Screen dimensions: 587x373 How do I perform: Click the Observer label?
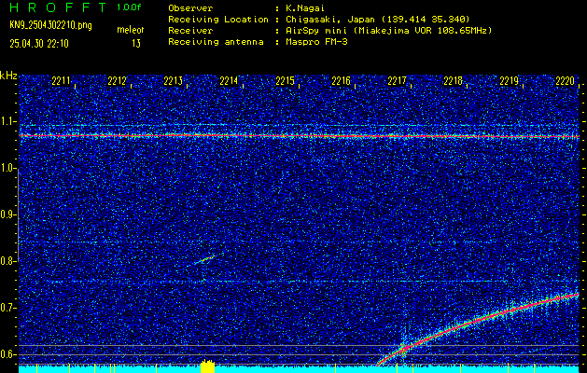point(190,7)
